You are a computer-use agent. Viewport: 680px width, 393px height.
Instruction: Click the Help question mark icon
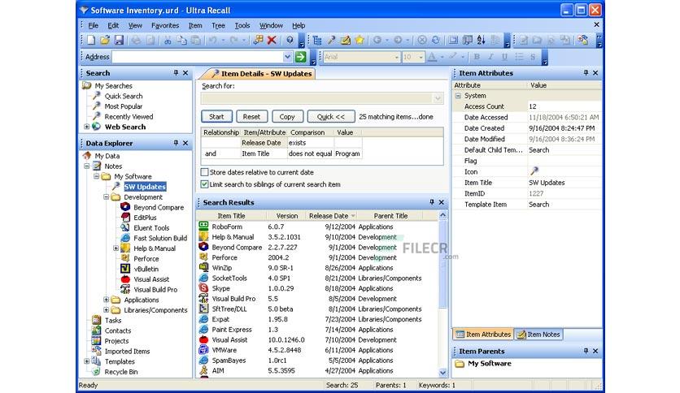tap(290, 41)
